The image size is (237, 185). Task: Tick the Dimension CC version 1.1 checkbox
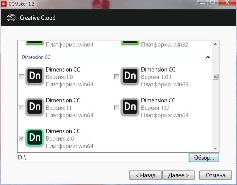[x=22, y=108]
